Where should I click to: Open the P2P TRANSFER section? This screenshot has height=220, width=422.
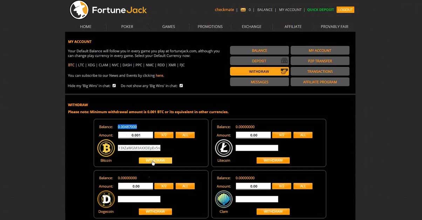[x=320, y=61]
